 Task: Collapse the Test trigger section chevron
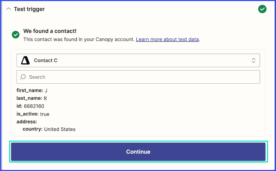[8, 9]
